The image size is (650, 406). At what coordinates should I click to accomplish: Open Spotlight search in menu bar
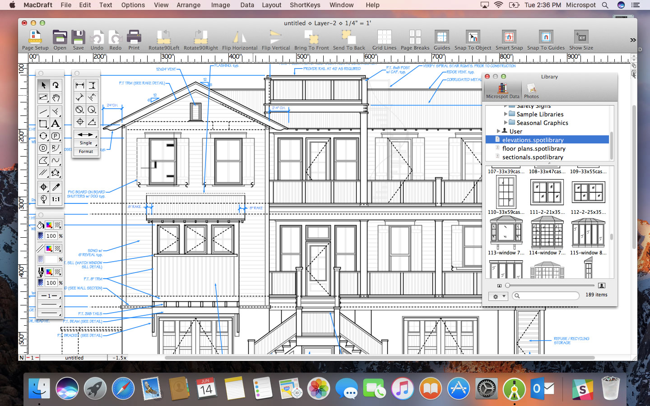pos(605,5)
